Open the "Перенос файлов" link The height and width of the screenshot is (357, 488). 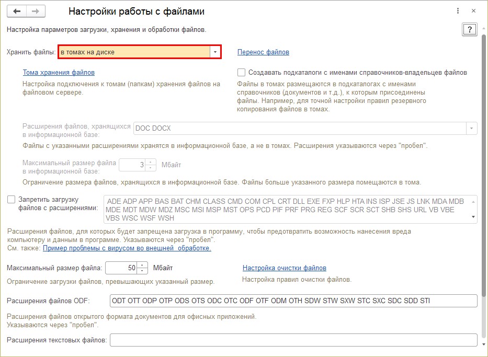pyautogui.click(x=263, y=52)
